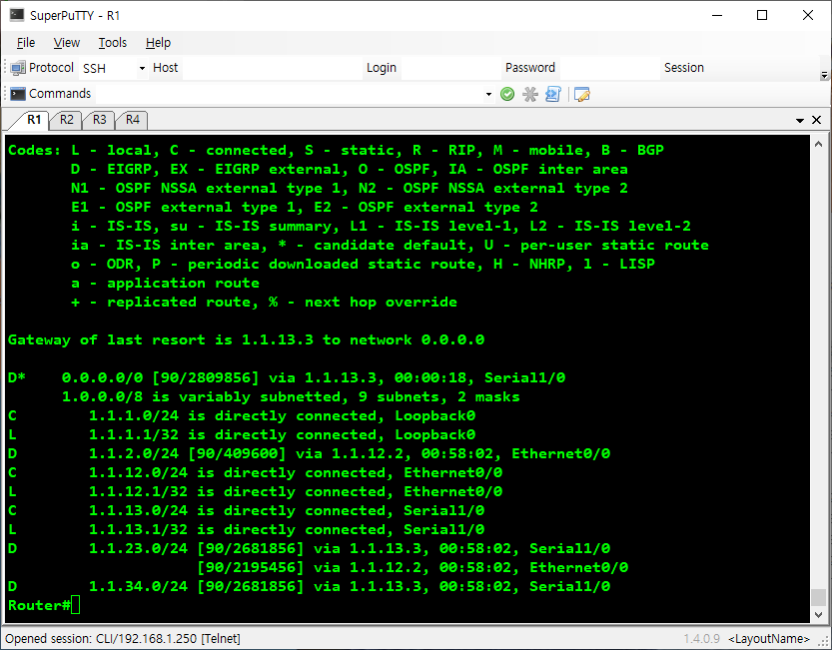This screenshot has height=650, width=832.
Task: Open the File menu
Action: [x=26, y=43]
